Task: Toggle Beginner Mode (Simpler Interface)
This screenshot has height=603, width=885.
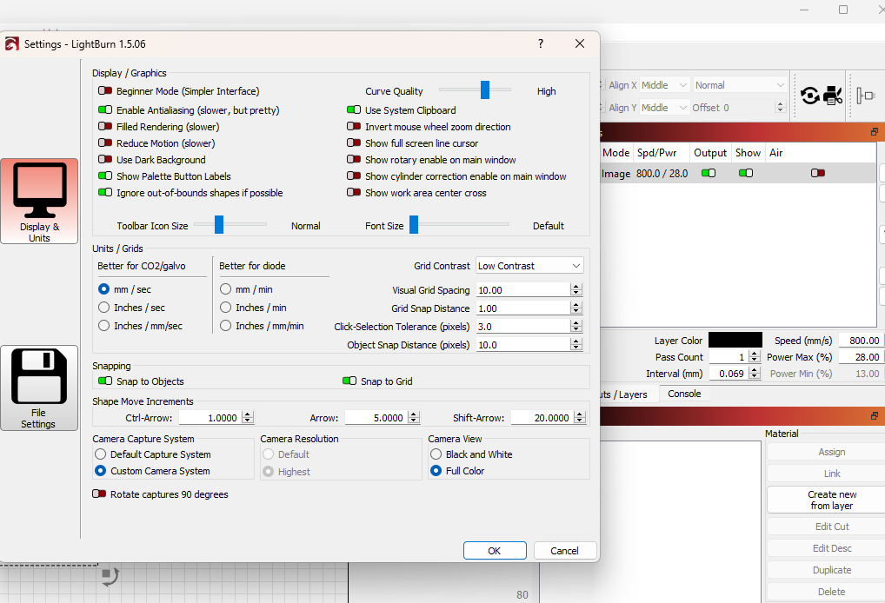Action: pyautogui.click(x=105, y=91)
